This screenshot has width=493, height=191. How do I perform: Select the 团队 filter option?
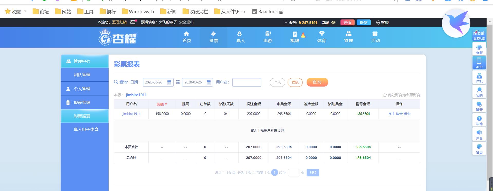click(x=295, y=82)
